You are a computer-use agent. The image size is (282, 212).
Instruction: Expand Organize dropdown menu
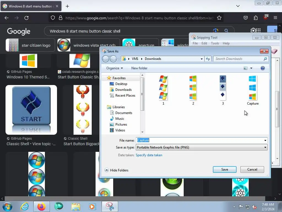(115, 68)
